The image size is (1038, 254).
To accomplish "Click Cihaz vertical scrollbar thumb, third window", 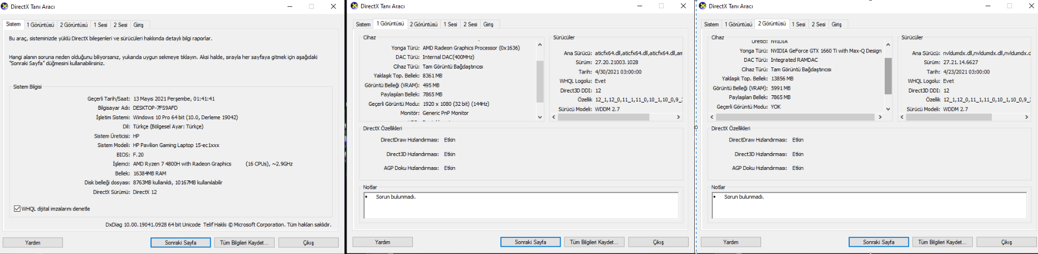I will [888, 75].
